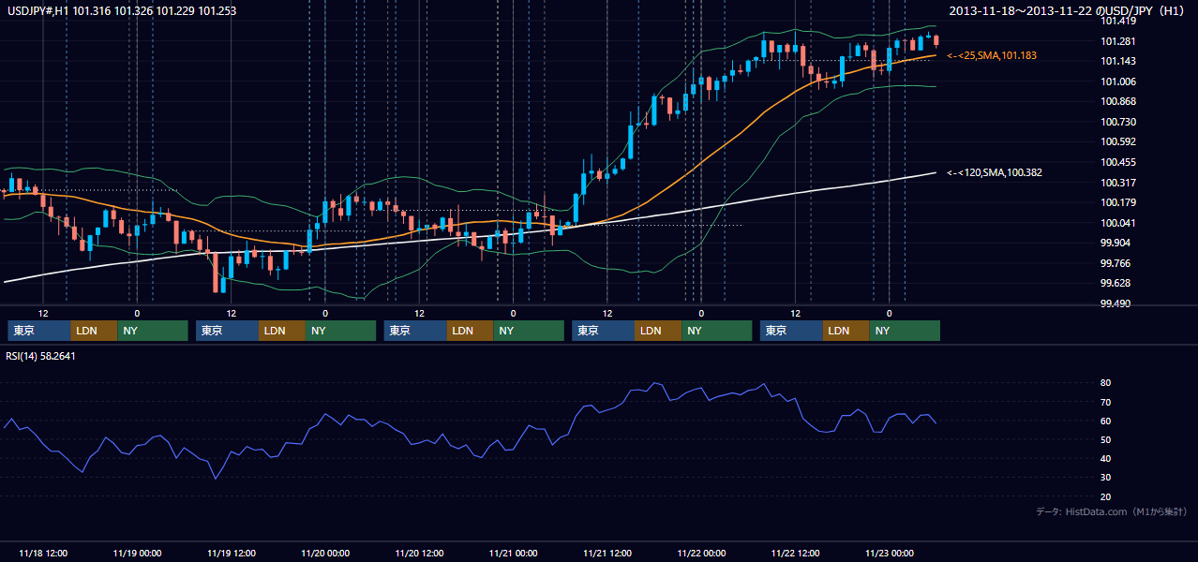Click the 11/20 00:00 date label
This screenshot has width=1198, height=562.
tap(325, 553)
